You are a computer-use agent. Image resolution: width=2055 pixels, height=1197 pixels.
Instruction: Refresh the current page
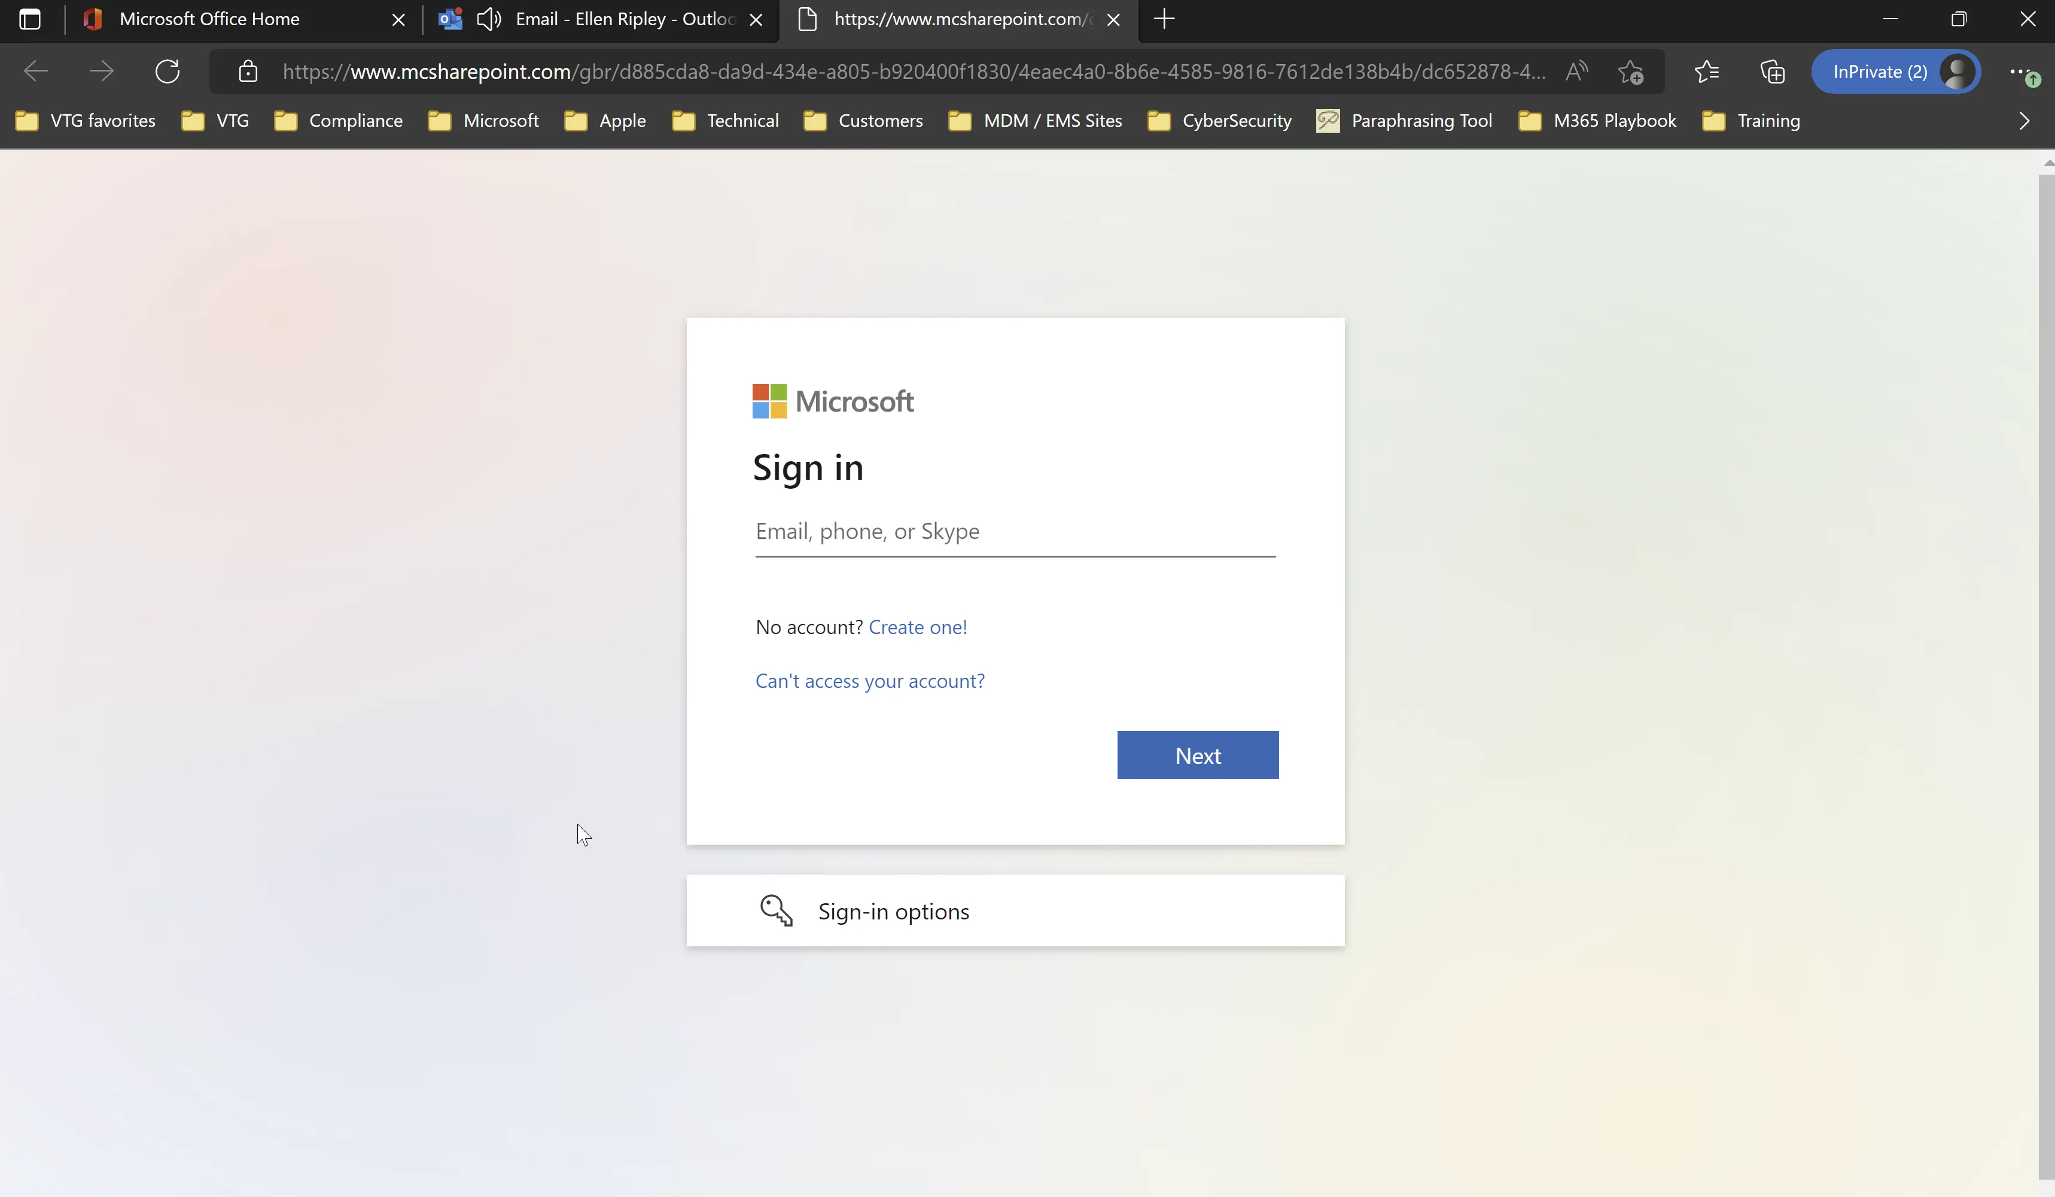167,72
